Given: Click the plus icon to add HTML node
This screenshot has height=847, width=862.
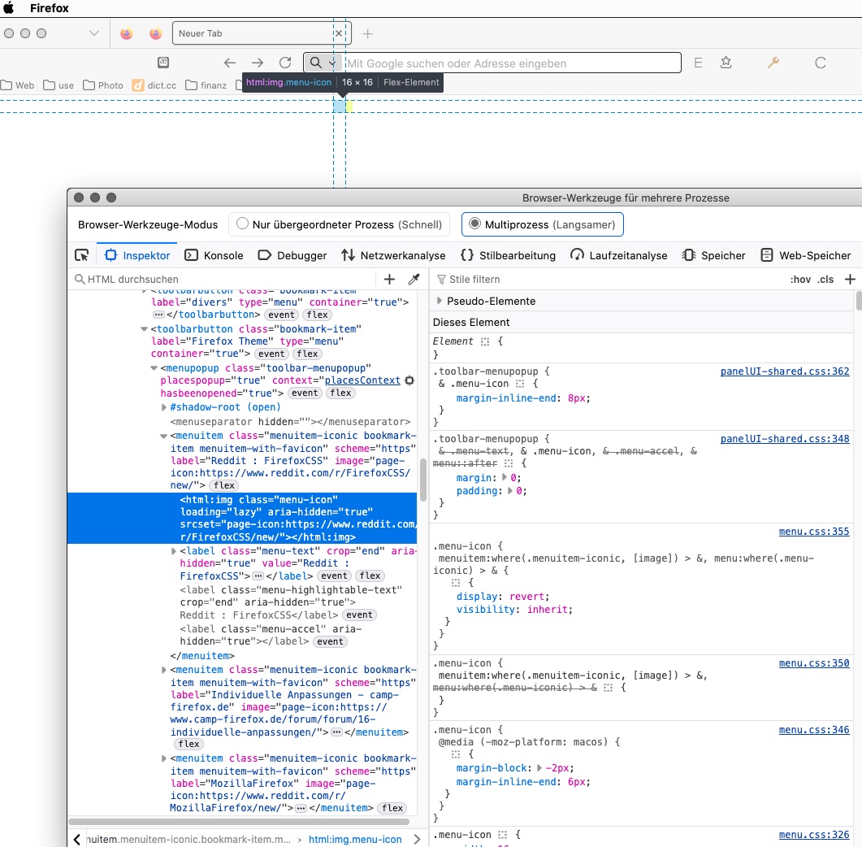Looking at the screenshot, I should [389, 280].
